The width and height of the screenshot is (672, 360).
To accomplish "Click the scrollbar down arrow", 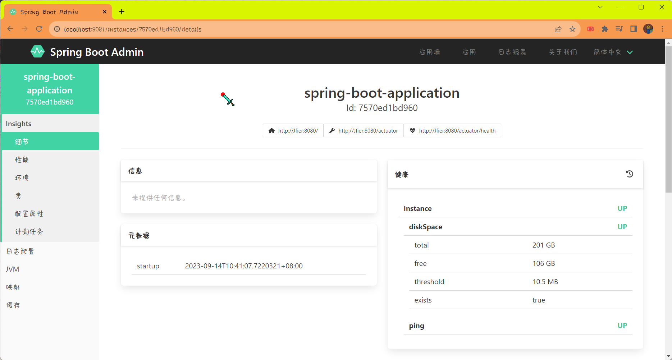I will [668, 356].
